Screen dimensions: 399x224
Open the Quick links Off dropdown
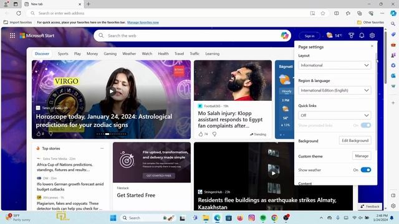click(335, 115)
